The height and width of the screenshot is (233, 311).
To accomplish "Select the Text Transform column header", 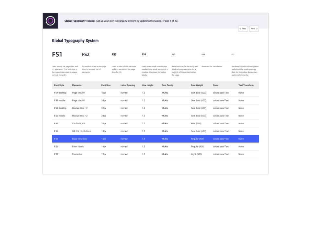I will [246, 85].
